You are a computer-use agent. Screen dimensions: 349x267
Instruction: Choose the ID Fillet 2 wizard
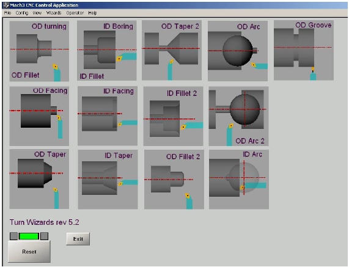pyautogui.click(x=173, y=116)
